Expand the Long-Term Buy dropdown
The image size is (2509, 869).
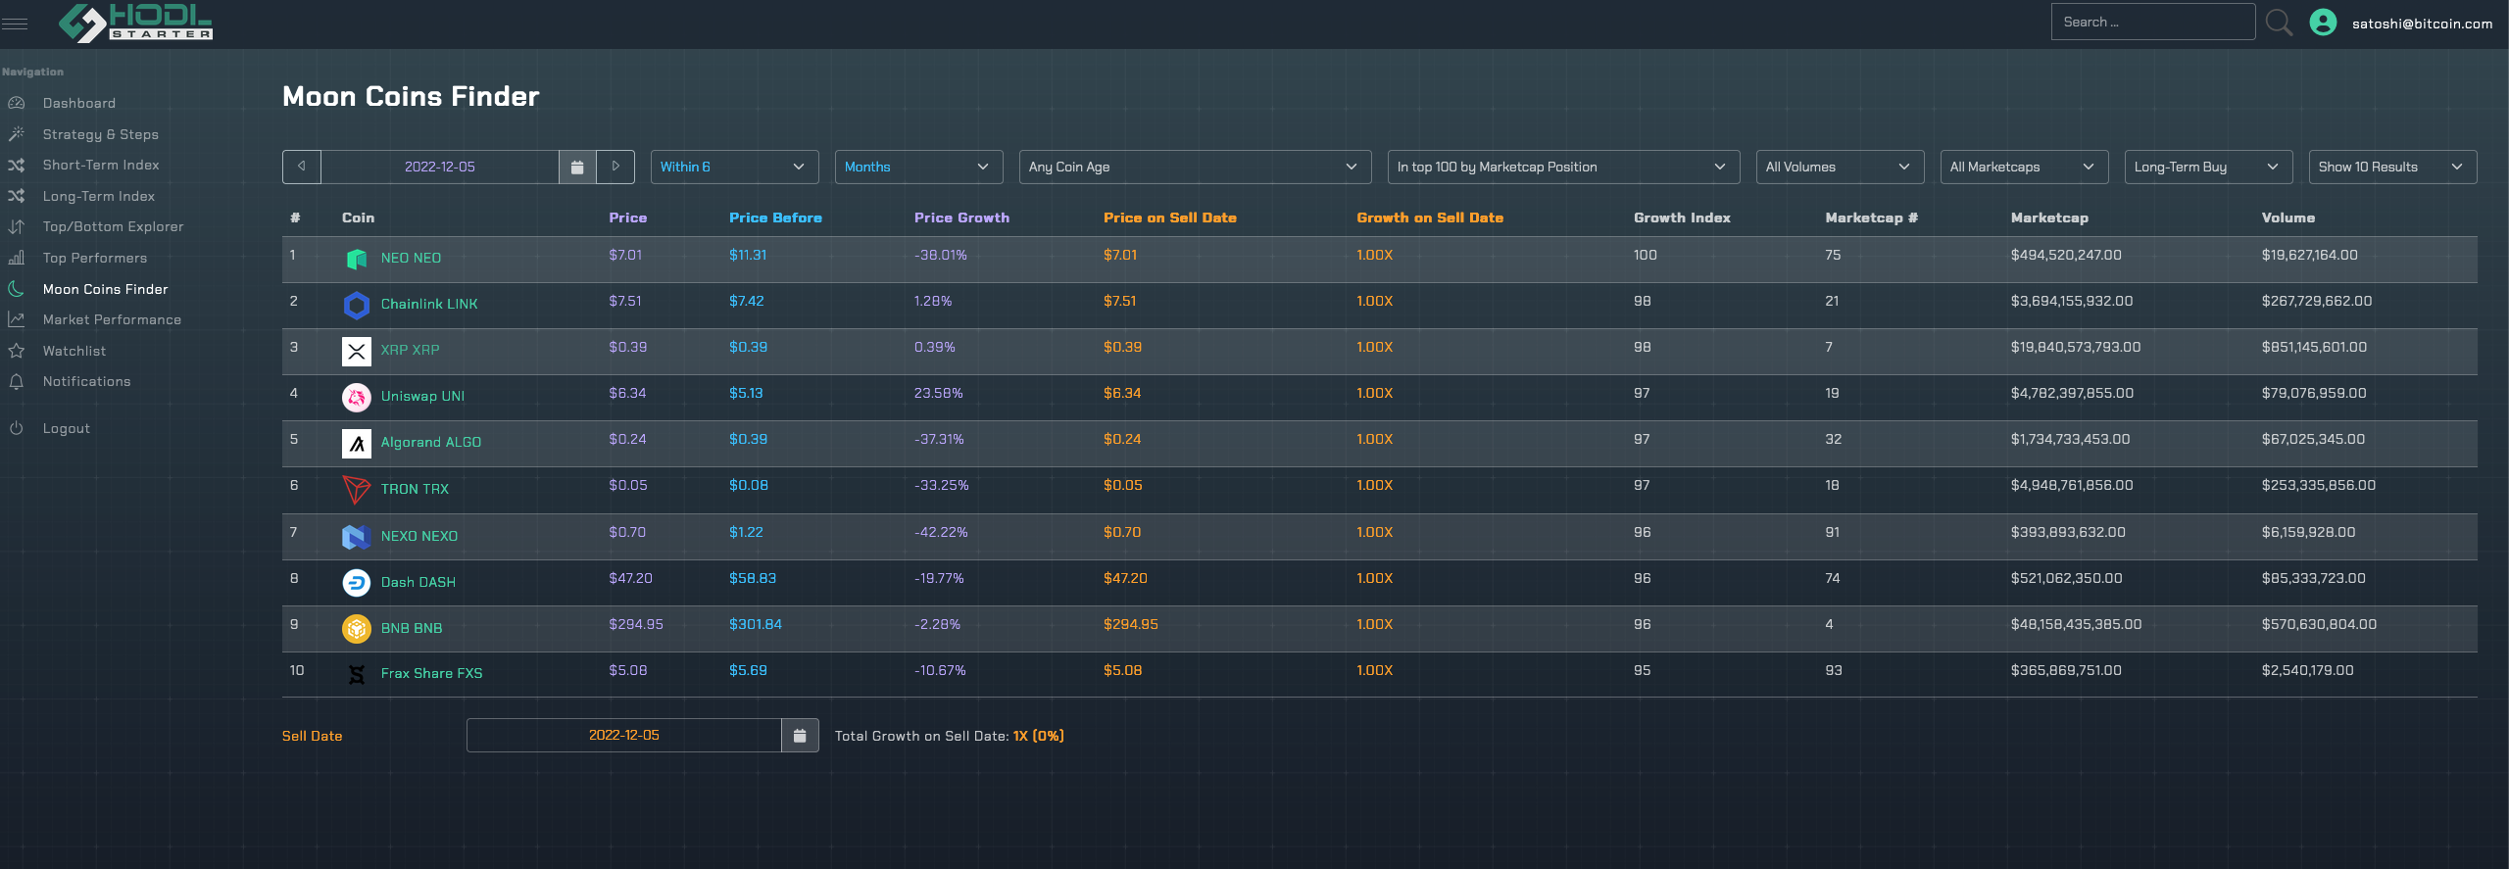coord(2209,167)
